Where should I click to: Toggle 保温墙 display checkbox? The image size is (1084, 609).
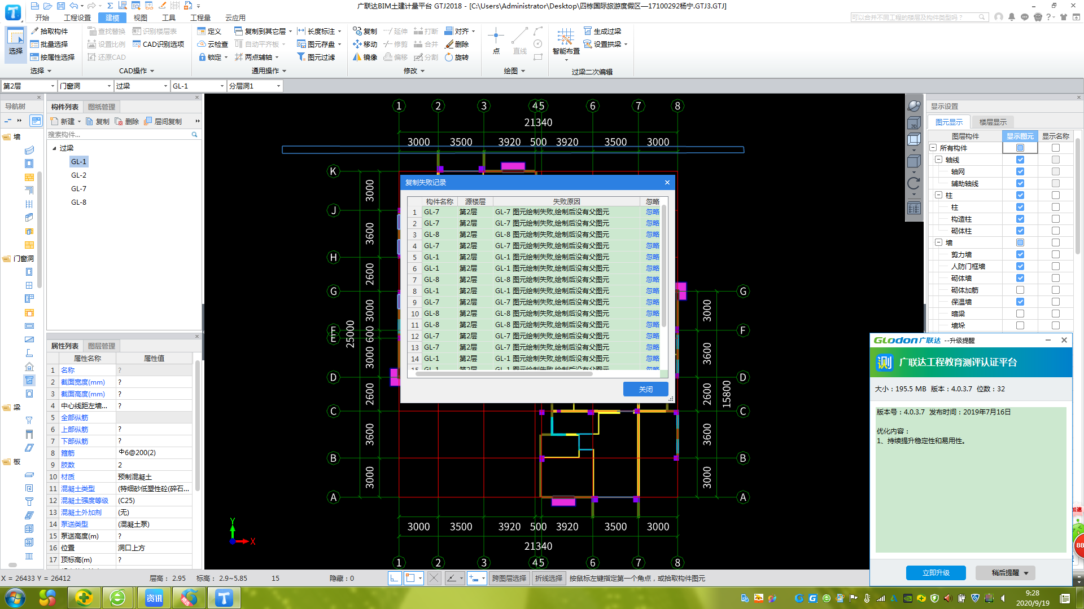(1020, 302)
